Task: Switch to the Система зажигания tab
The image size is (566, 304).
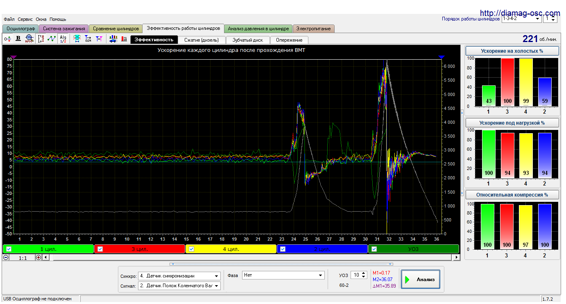Action: (x=64, y=29)
